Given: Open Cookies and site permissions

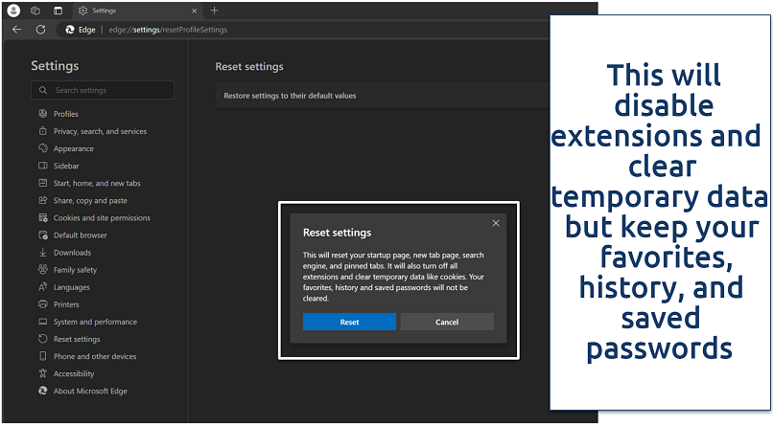Looking at the screenshot, I should tap(101, 218).
